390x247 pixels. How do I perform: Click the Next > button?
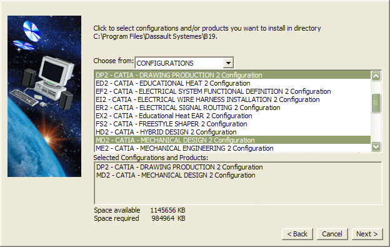tap(367, 234)
